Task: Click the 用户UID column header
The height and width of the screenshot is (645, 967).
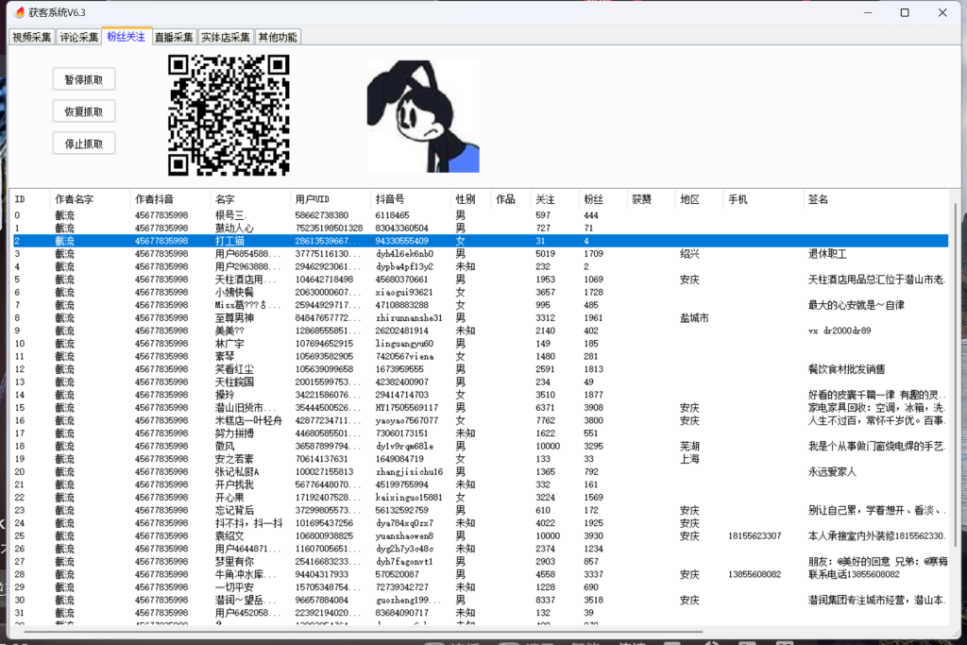Action: point(312,199)
